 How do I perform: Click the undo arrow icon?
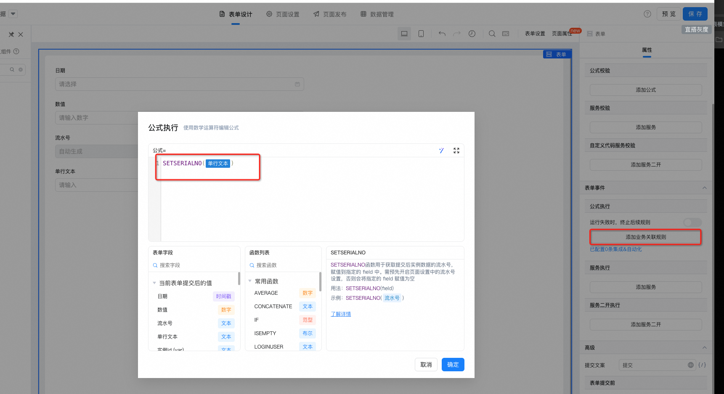(442, 34)
